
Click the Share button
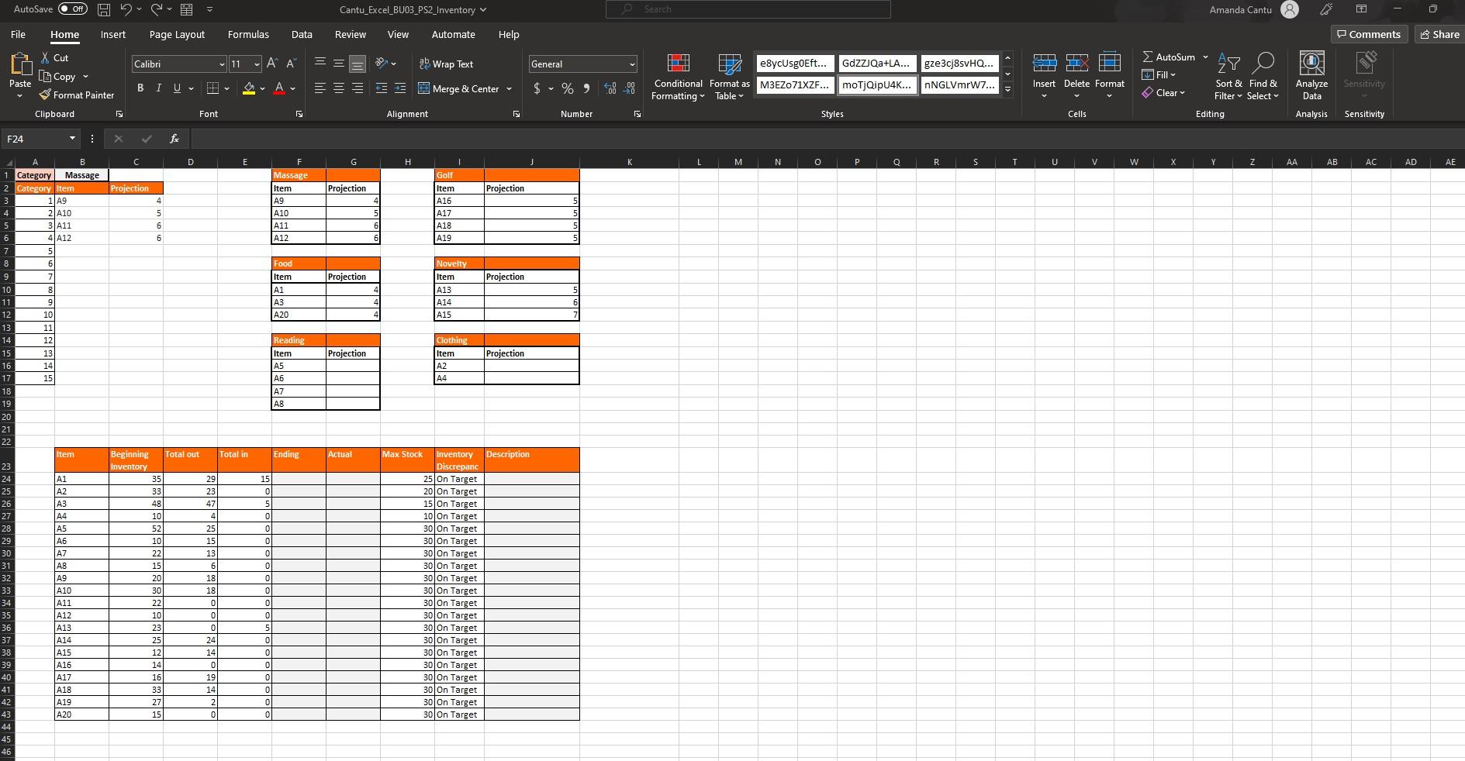point(1439,34)
